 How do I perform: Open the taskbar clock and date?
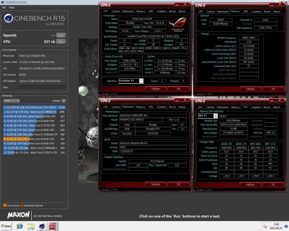tap(276, 226)
